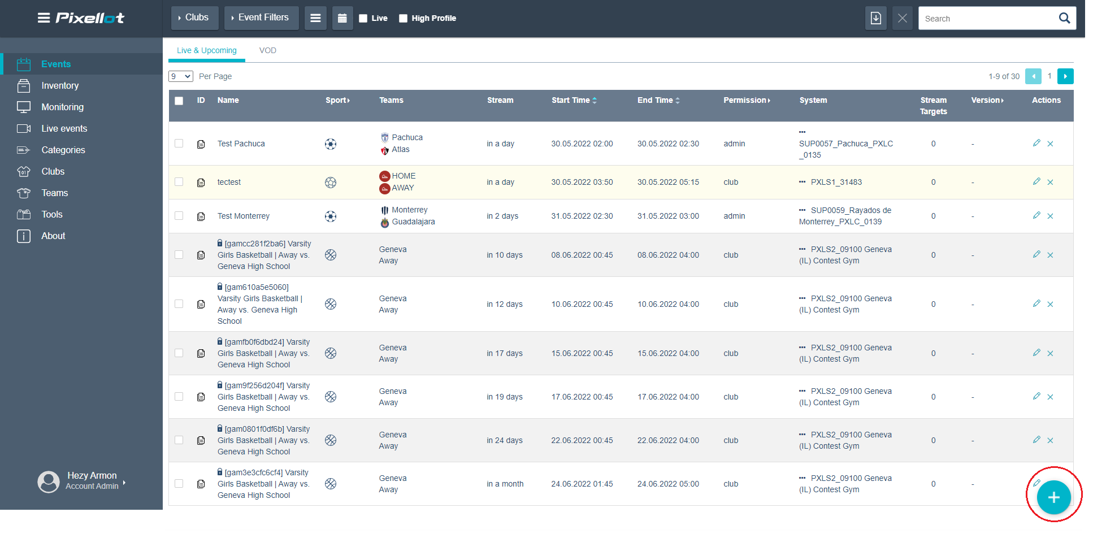The width and height of the screenshot is (1093, 538).
Task: Delete the 22.06.2022 Geneva event
Action: click(x=1050, y=440)
